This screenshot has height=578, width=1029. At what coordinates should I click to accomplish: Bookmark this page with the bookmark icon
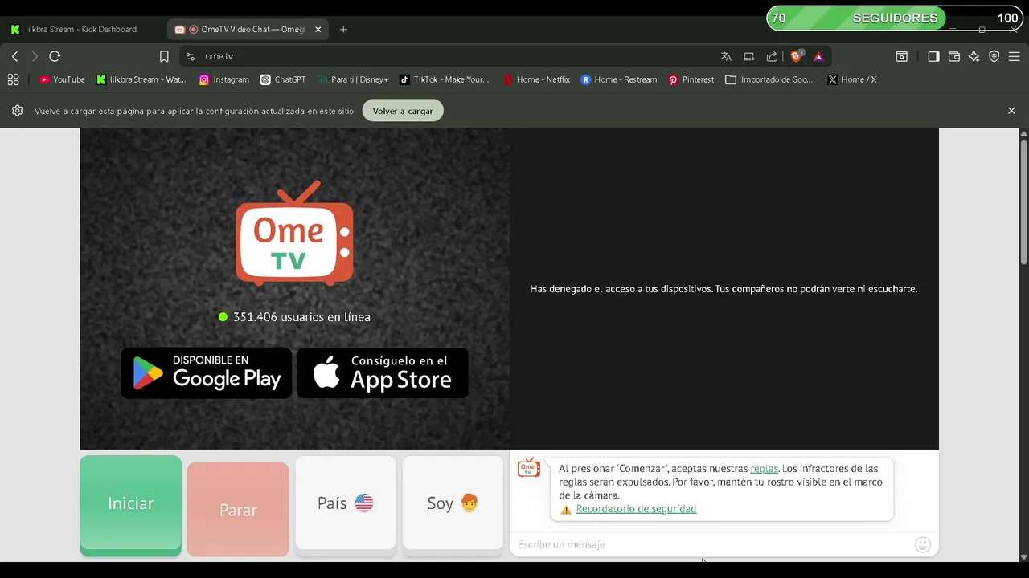point(164,56)
